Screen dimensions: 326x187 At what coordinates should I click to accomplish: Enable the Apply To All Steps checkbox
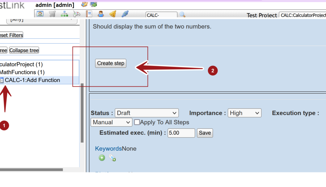click(x=137, y=122)
